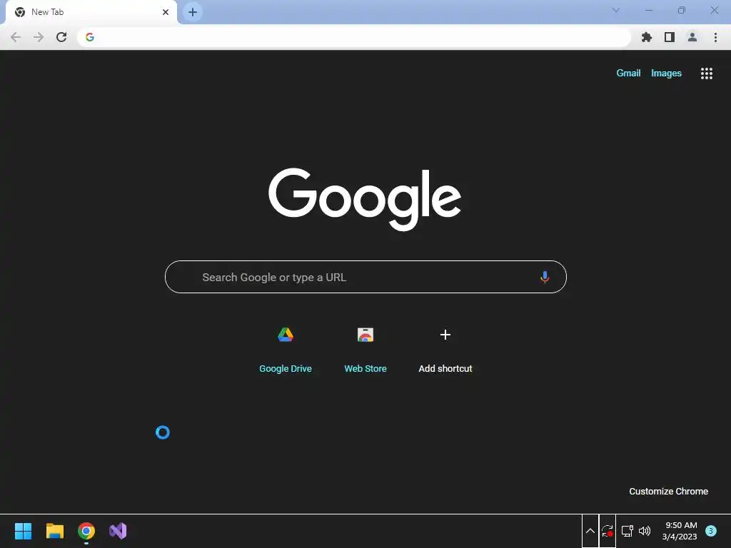
Task: Click the Google icon in address bar
Action: 90,37
